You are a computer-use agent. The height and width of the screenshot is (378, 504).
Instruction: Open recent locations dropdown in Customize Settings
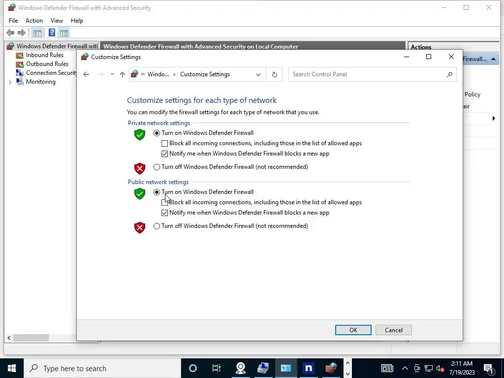[x=112, y=74]
